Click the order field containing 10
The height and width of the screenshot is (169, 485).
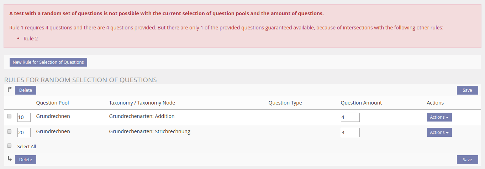(x=24, y=117)
